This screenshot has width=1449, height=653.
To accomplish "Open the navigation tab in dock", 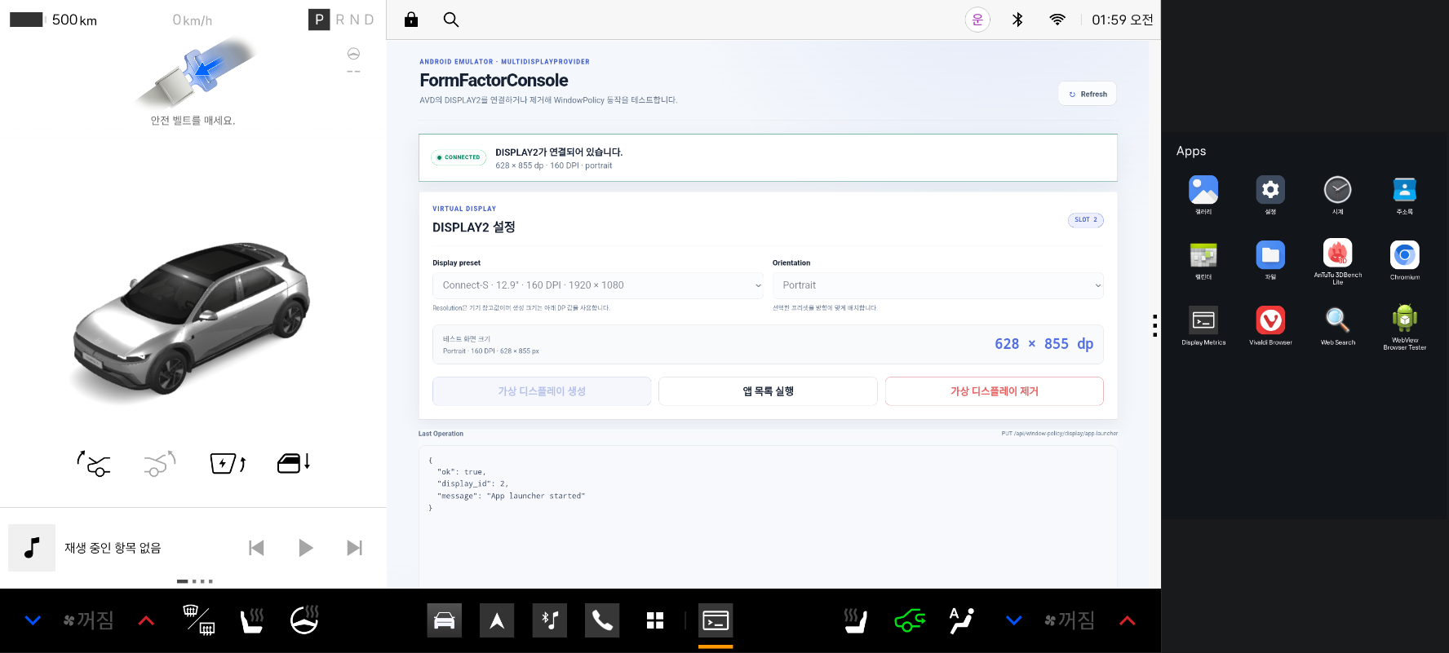I will pos(497,620).
